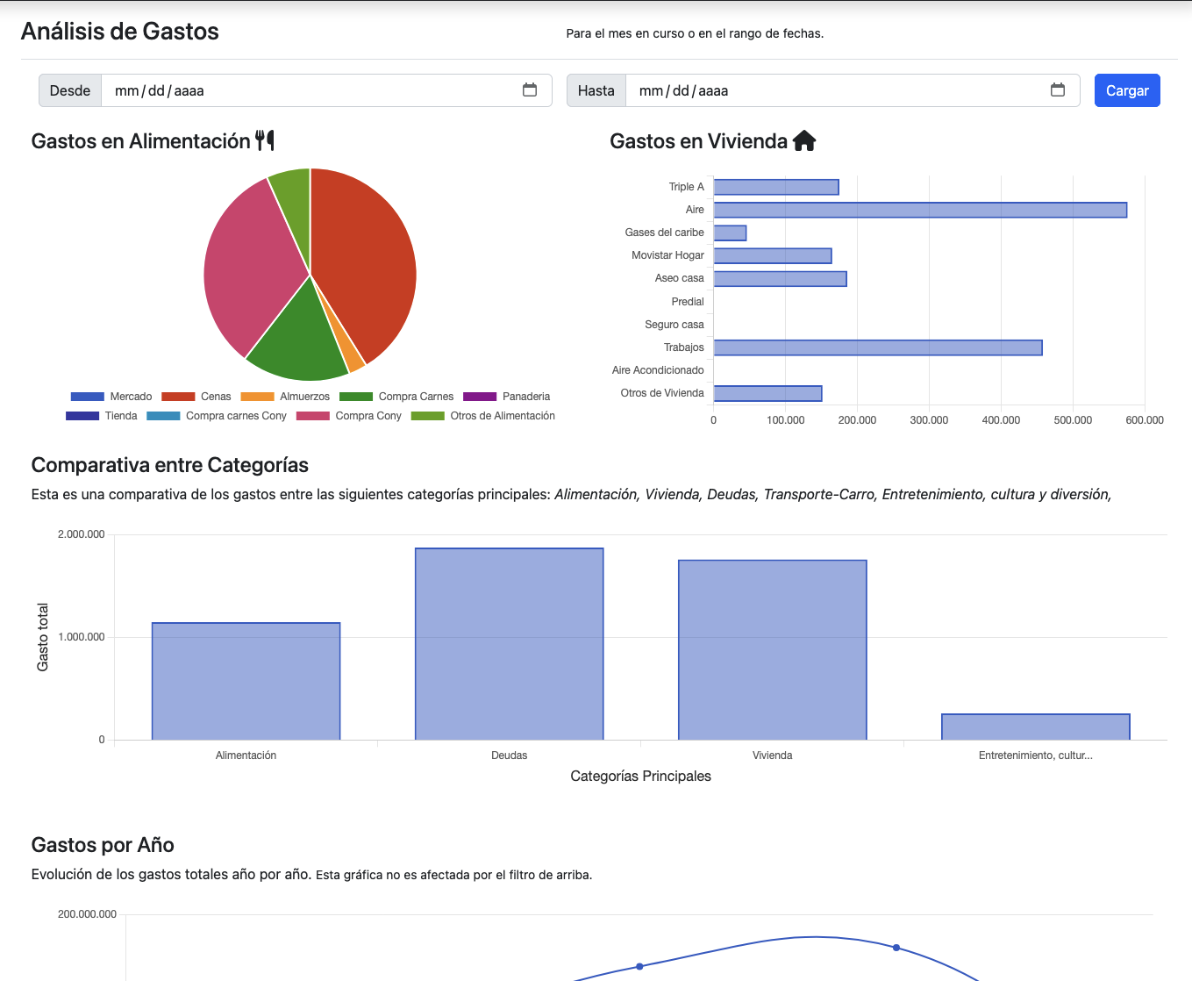
Task: Toggle Mercado legend item in pie chart
Action: pos(111,397)
